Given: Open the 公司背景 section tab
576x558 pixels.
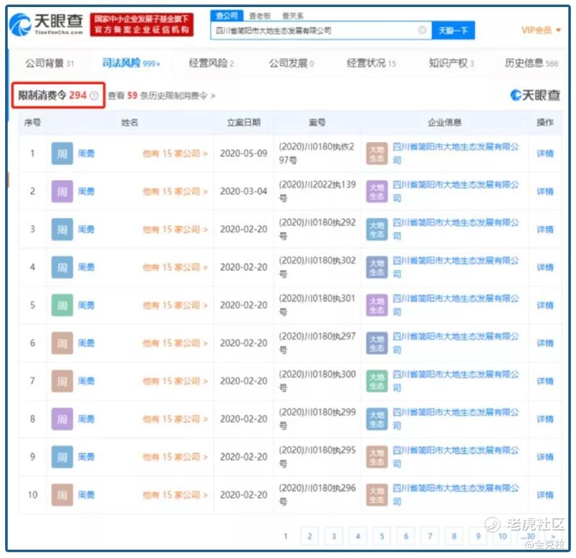Looking at the screenshot, I should 49,63.
